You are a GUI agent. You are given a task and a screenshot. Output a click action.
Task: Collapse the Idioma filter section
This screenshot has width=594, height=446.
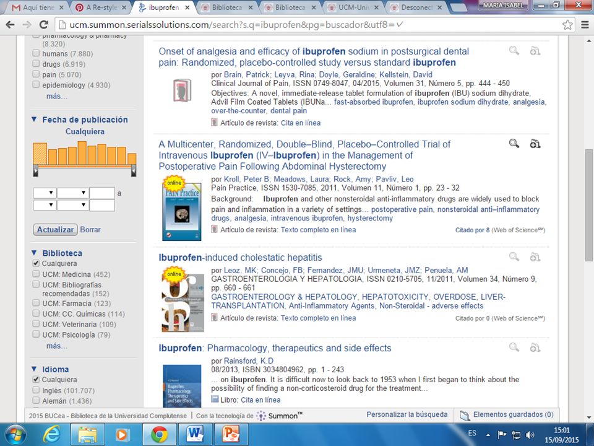tap(34, 369)
